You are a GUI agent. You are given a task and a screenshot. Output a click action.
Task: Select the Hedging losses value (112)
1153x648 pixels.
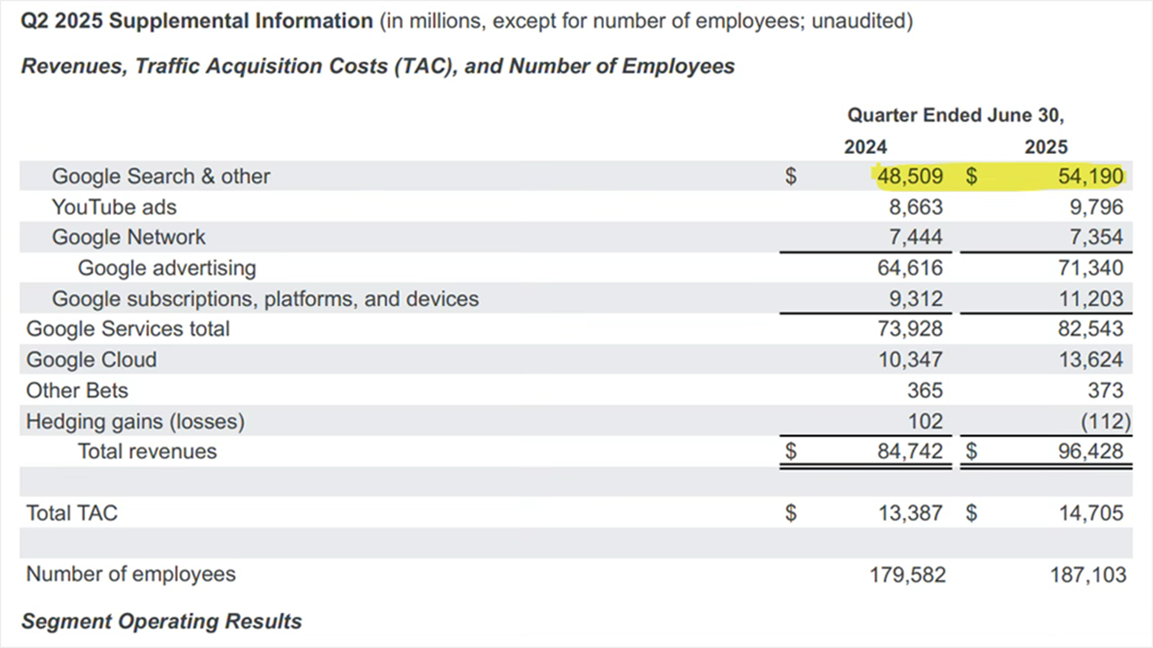pos(1106,422)
